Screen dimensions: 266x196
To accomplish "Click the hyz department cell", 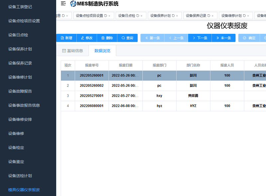I will point(160,106).
